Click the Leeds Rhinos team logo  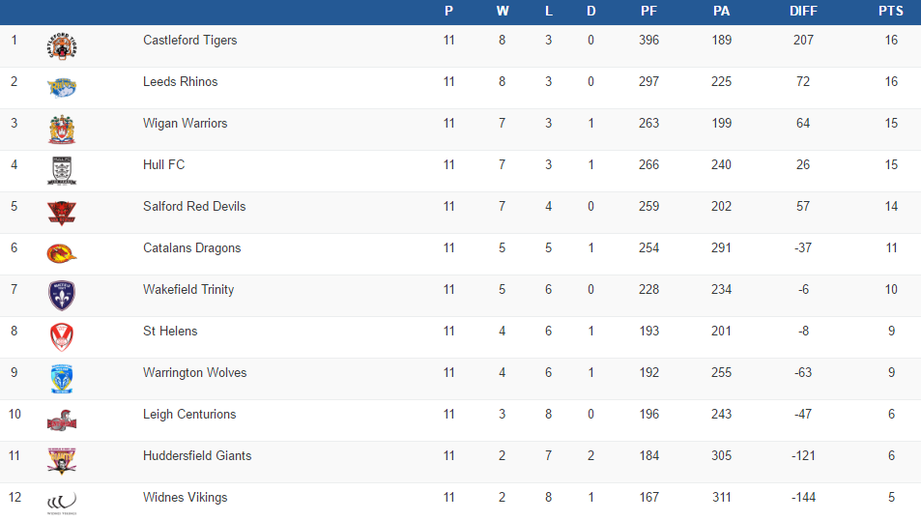62,87
